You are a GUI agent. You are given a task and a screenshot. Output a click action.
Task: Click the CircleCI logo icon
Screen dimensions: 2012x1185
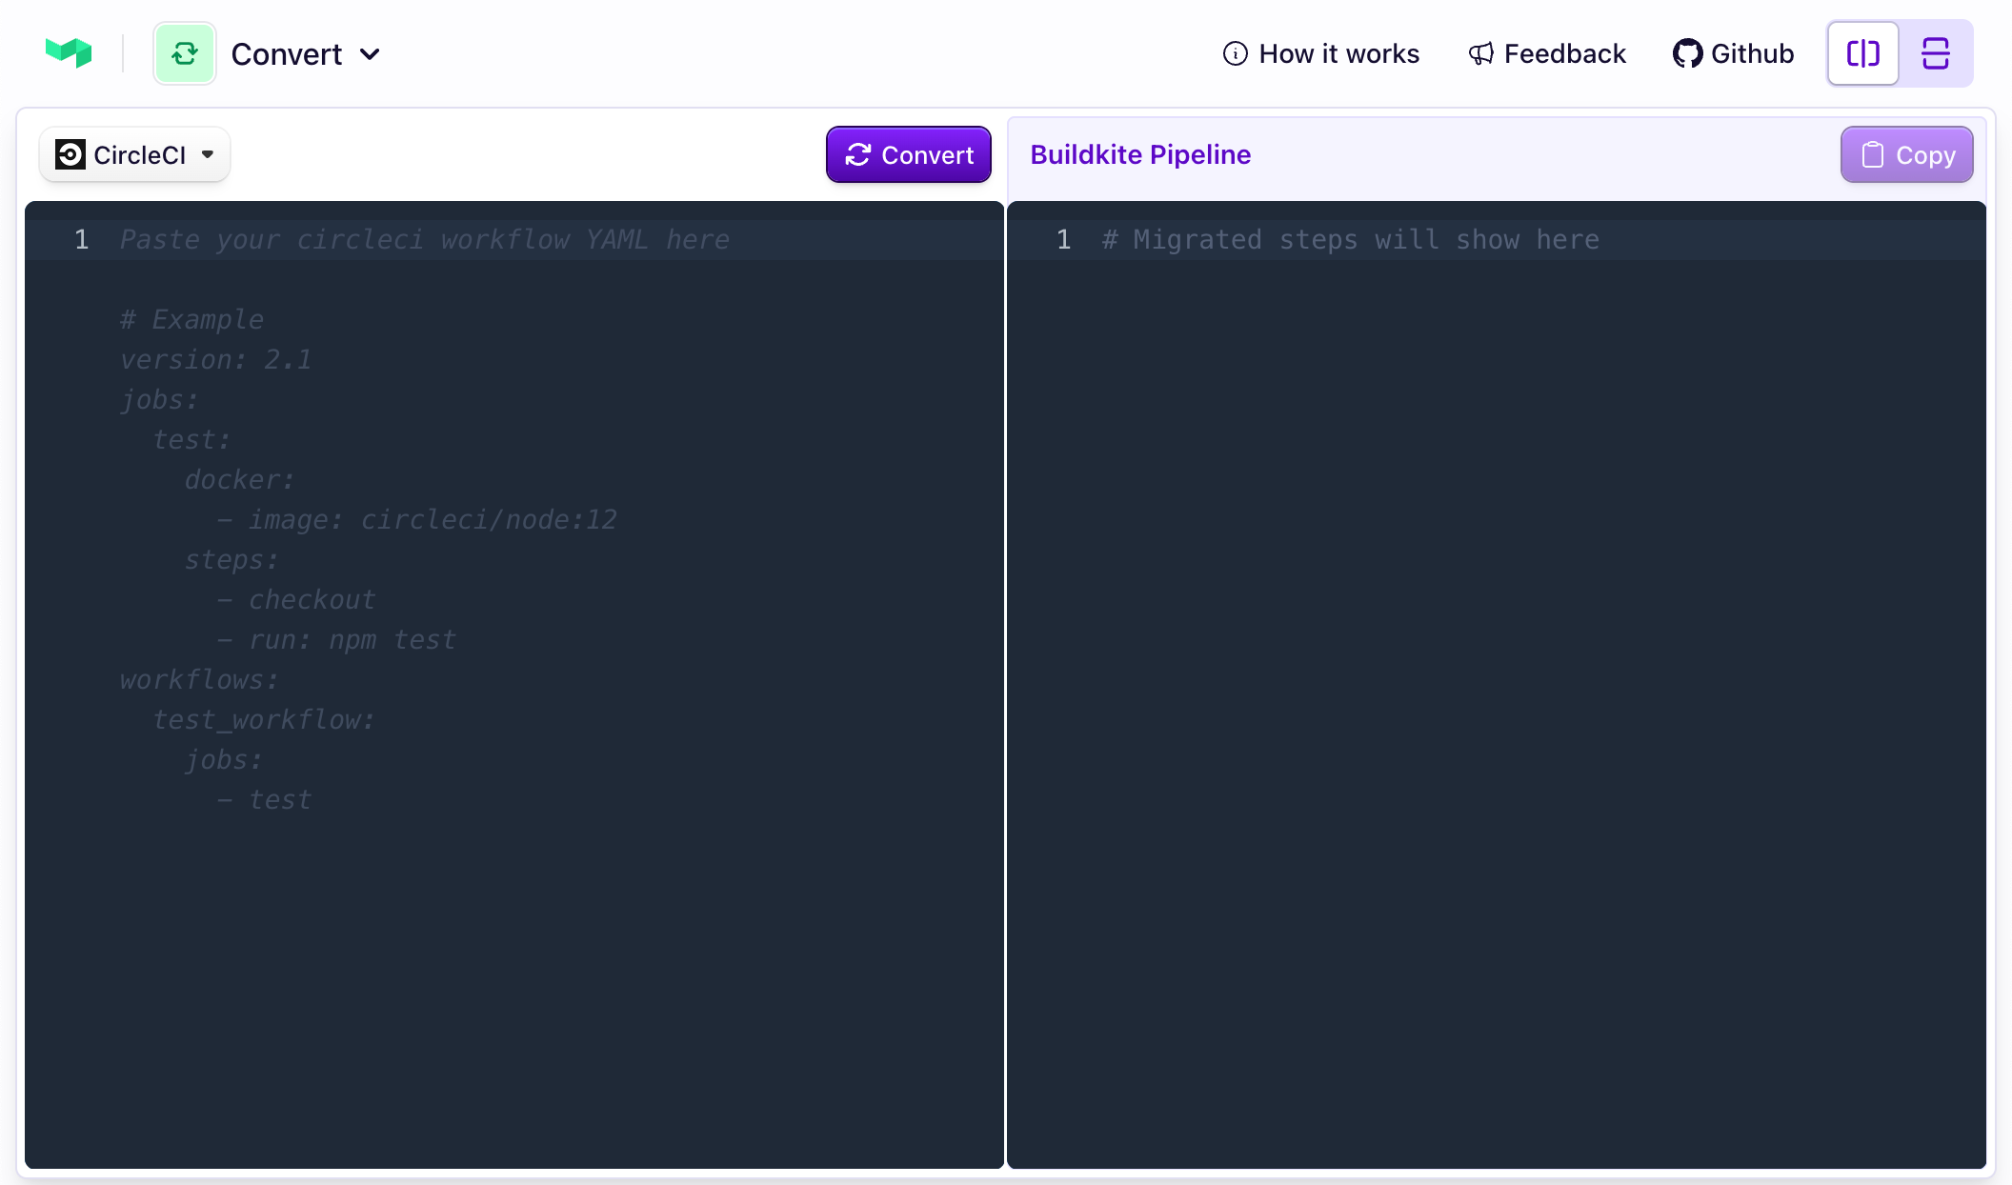point(69,153)
